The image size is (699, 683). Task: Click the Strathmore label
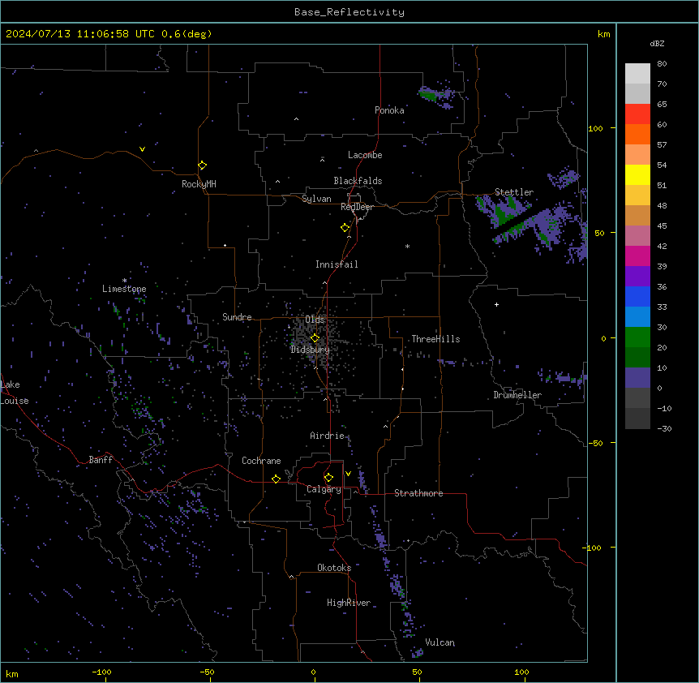click(418, 493)
